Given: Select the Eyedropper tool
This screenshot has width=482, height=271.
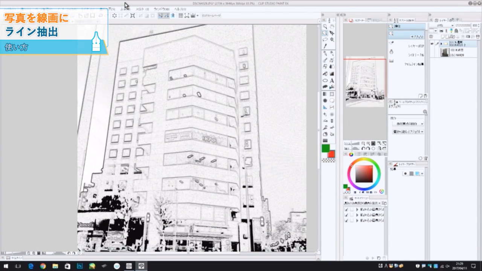Looking at the screenshot, I should point(325,46).
